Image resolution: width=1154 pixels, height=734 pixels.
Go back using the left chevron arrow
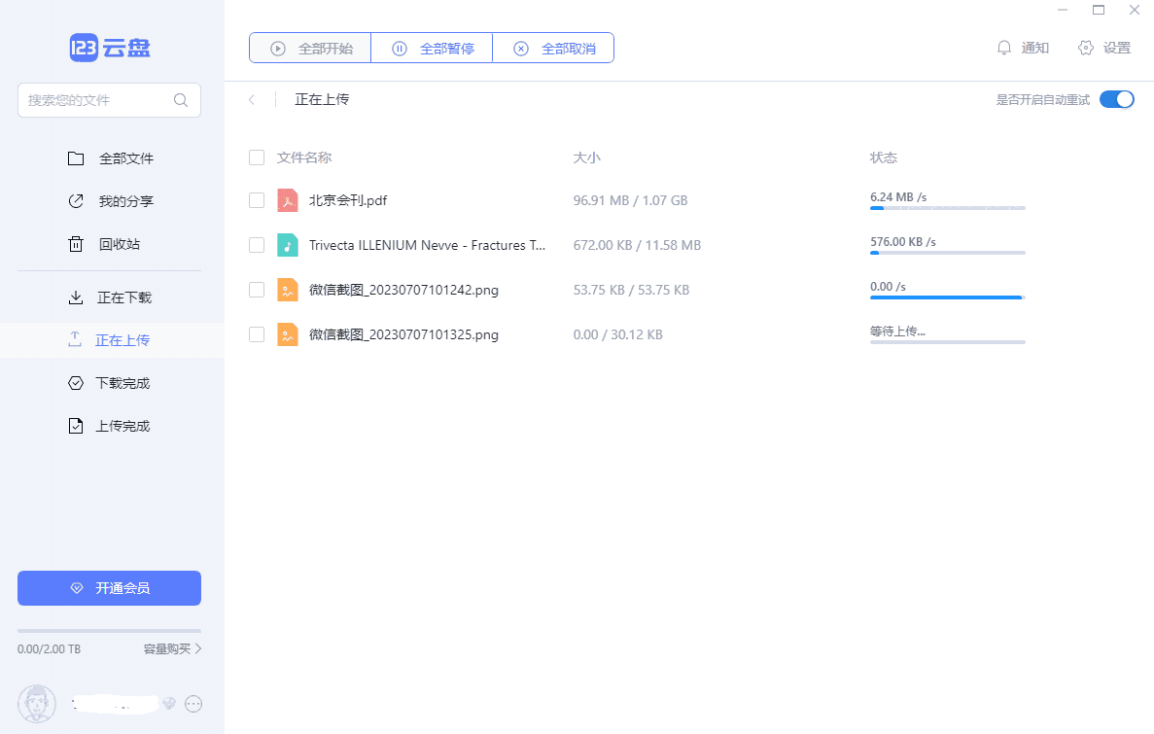252,99
